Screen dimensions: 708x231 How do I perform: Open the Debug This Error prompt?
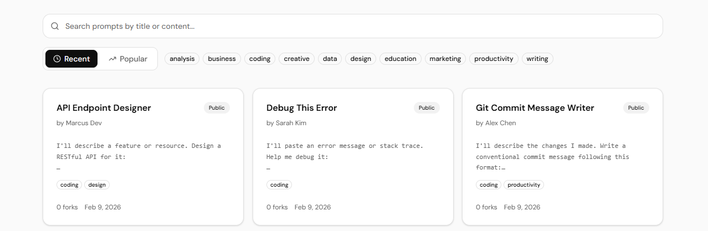pos(301,108)
